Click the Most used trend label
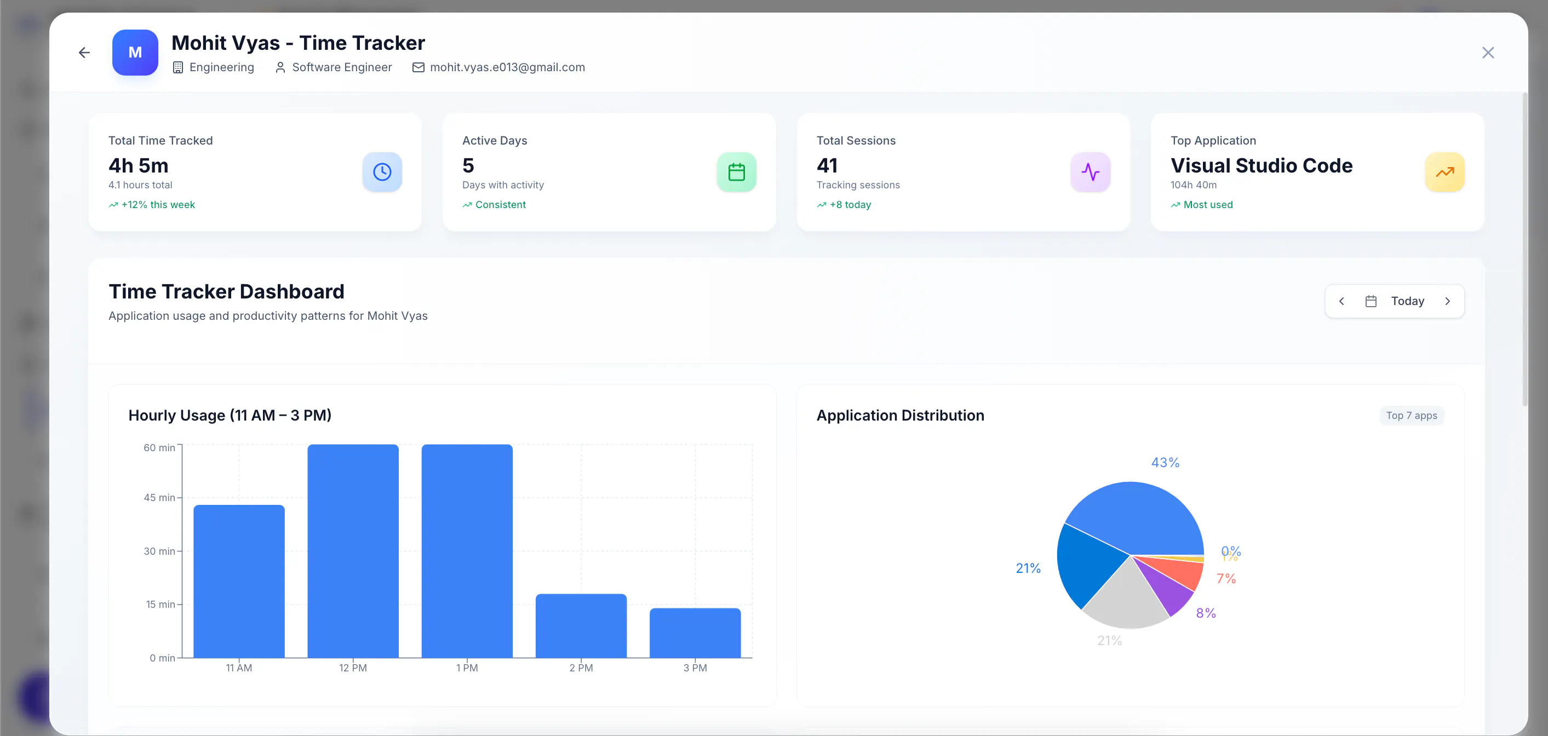 (x=1208, y=204)
